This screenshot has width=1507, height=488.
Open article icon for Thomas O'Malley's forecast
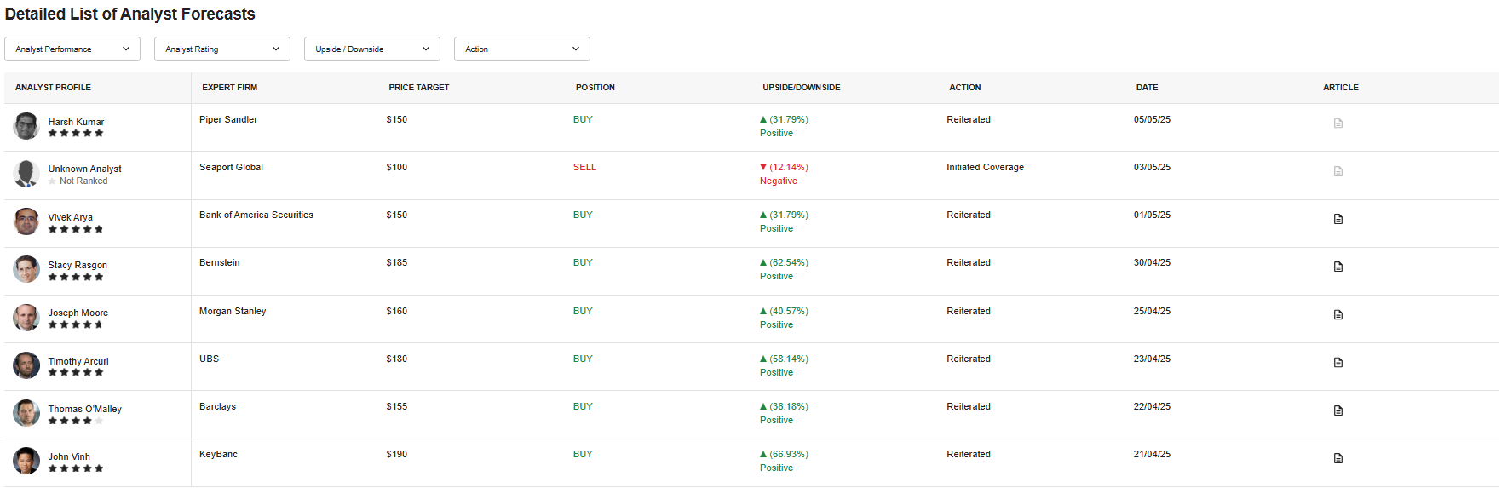pyautogui.click(x=1337, y=410)
